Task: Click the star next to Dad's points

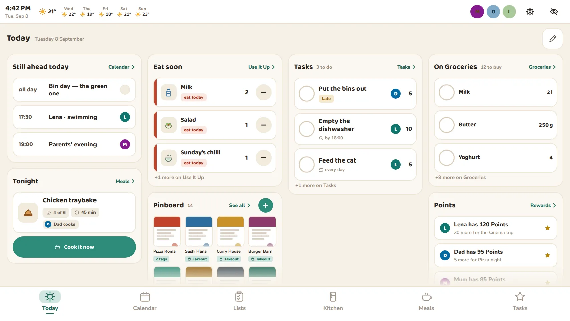Action: pyautogui.click(x=548, y=255)
